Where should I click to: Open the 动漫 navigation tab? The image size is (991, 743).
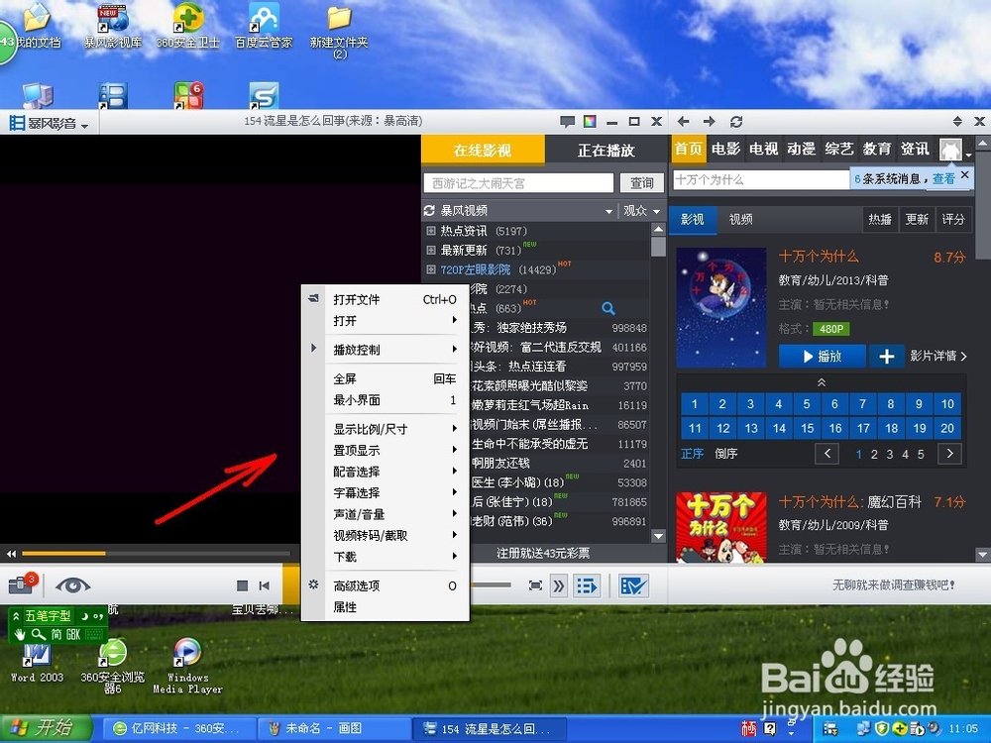pyautogui.click(x=801, y=150)
